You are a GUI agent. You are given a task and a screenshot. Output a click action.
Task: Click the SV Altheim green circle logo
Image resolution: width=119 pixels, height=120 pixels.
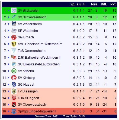[x=14, y=71]
